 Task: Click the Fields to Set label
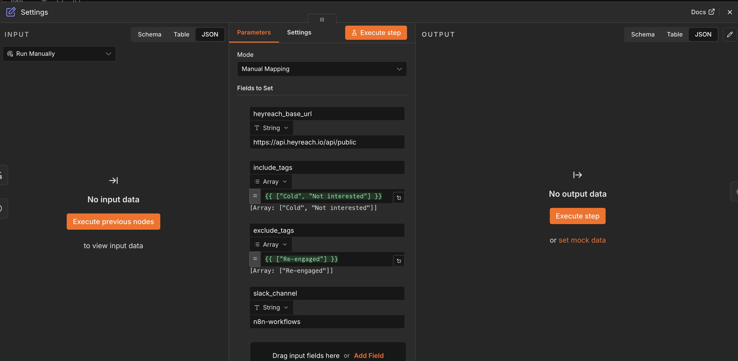point(255,88)
